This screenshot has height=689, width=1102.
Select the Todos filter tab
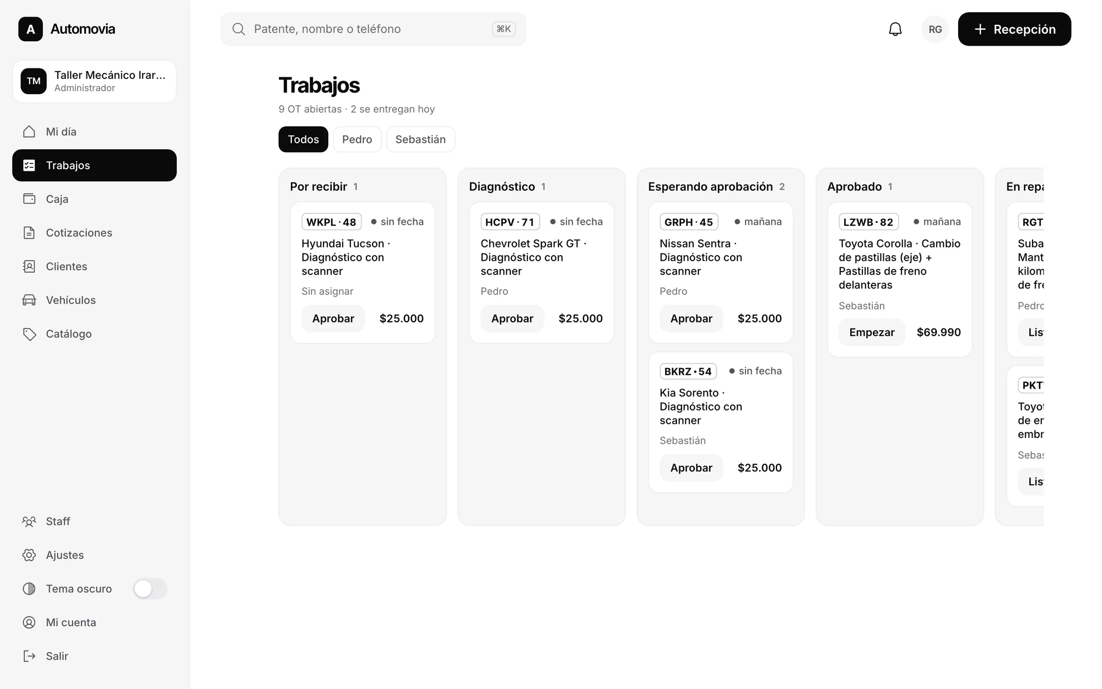[303, 139]
